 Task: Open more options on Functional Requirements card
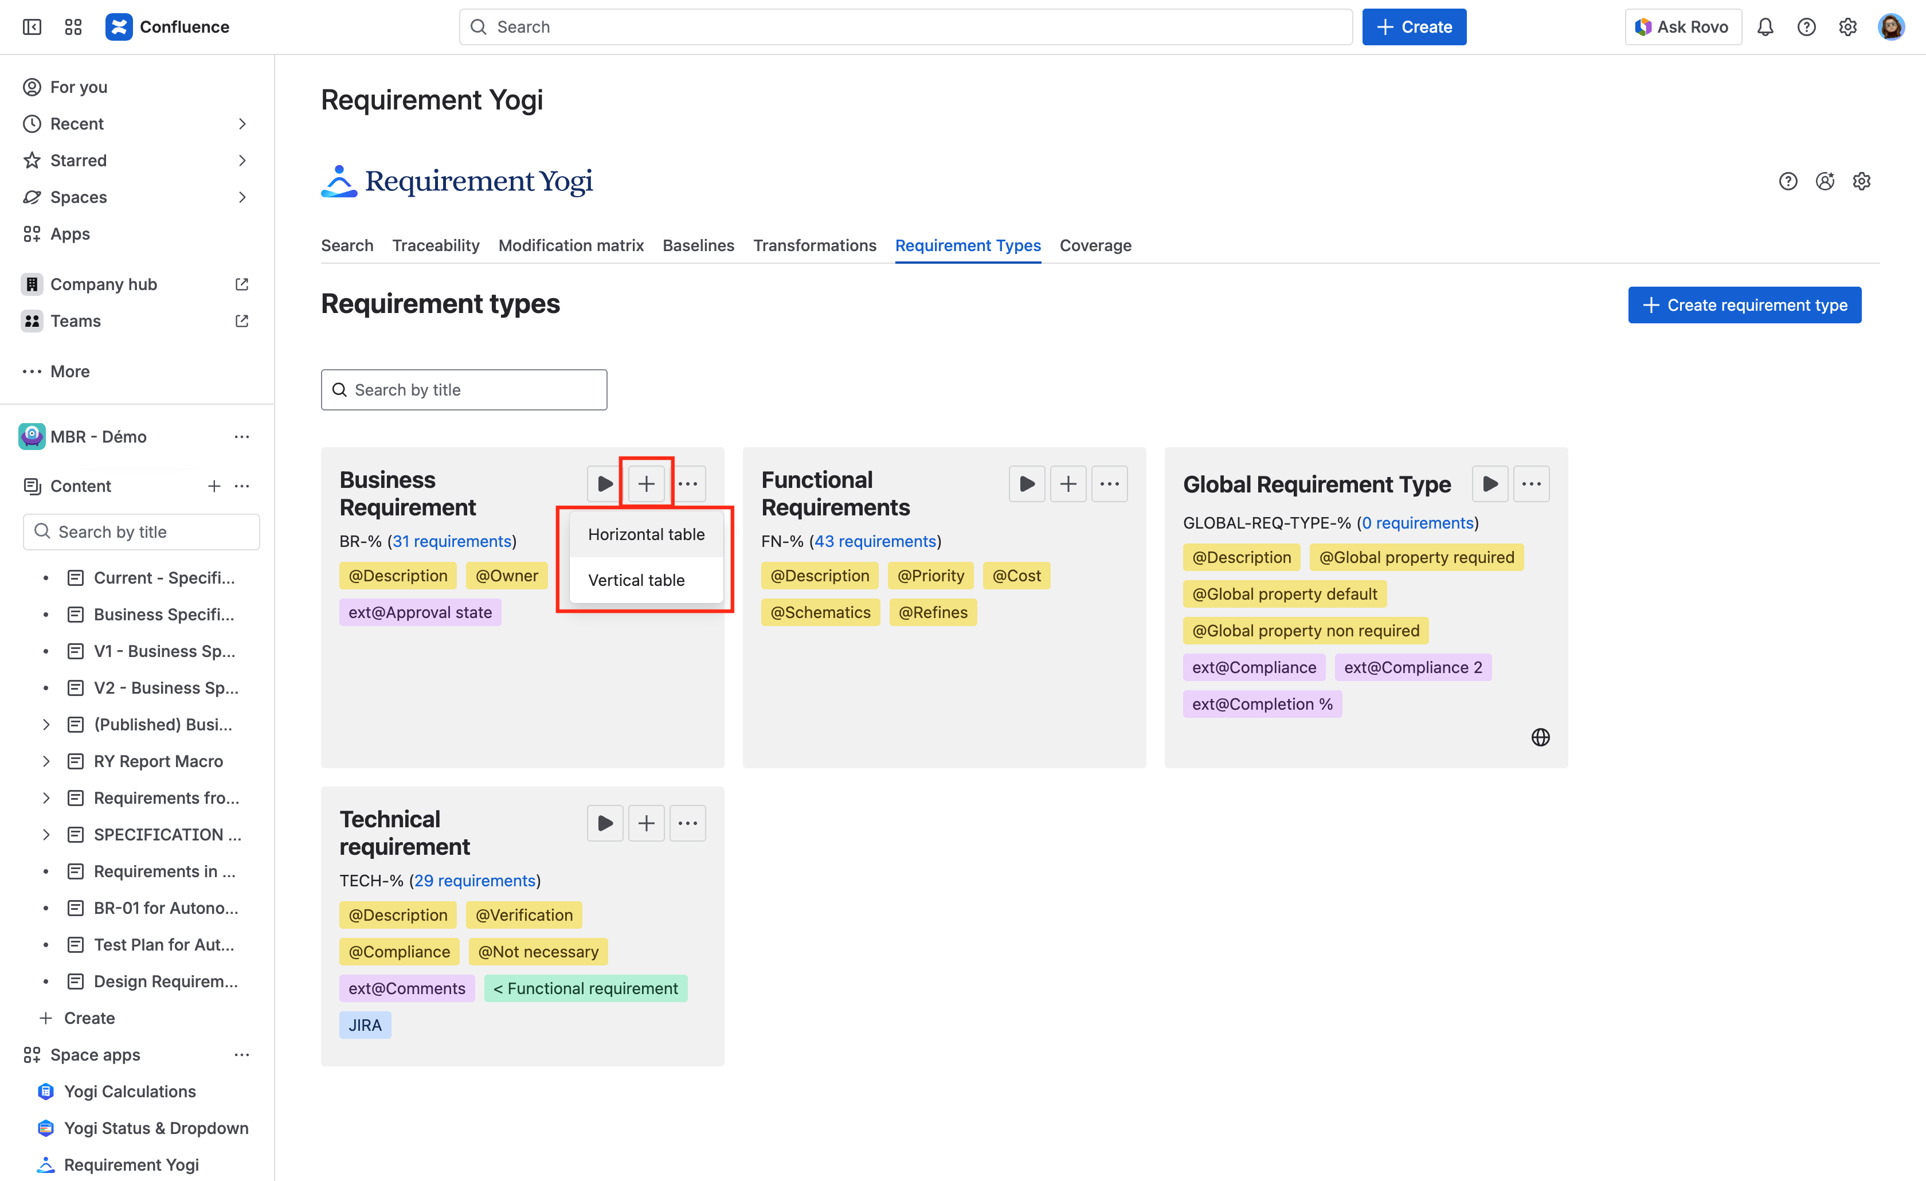pos(1109,484)
